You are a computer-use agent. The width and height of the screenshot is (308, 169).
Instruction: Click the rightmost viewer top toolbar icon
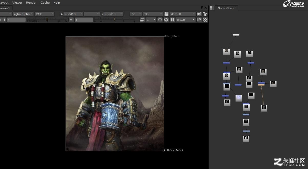tap(205, 14)
